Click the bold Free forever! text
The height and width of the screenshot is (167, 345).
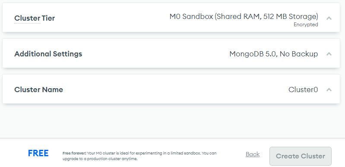click(74, 153)
